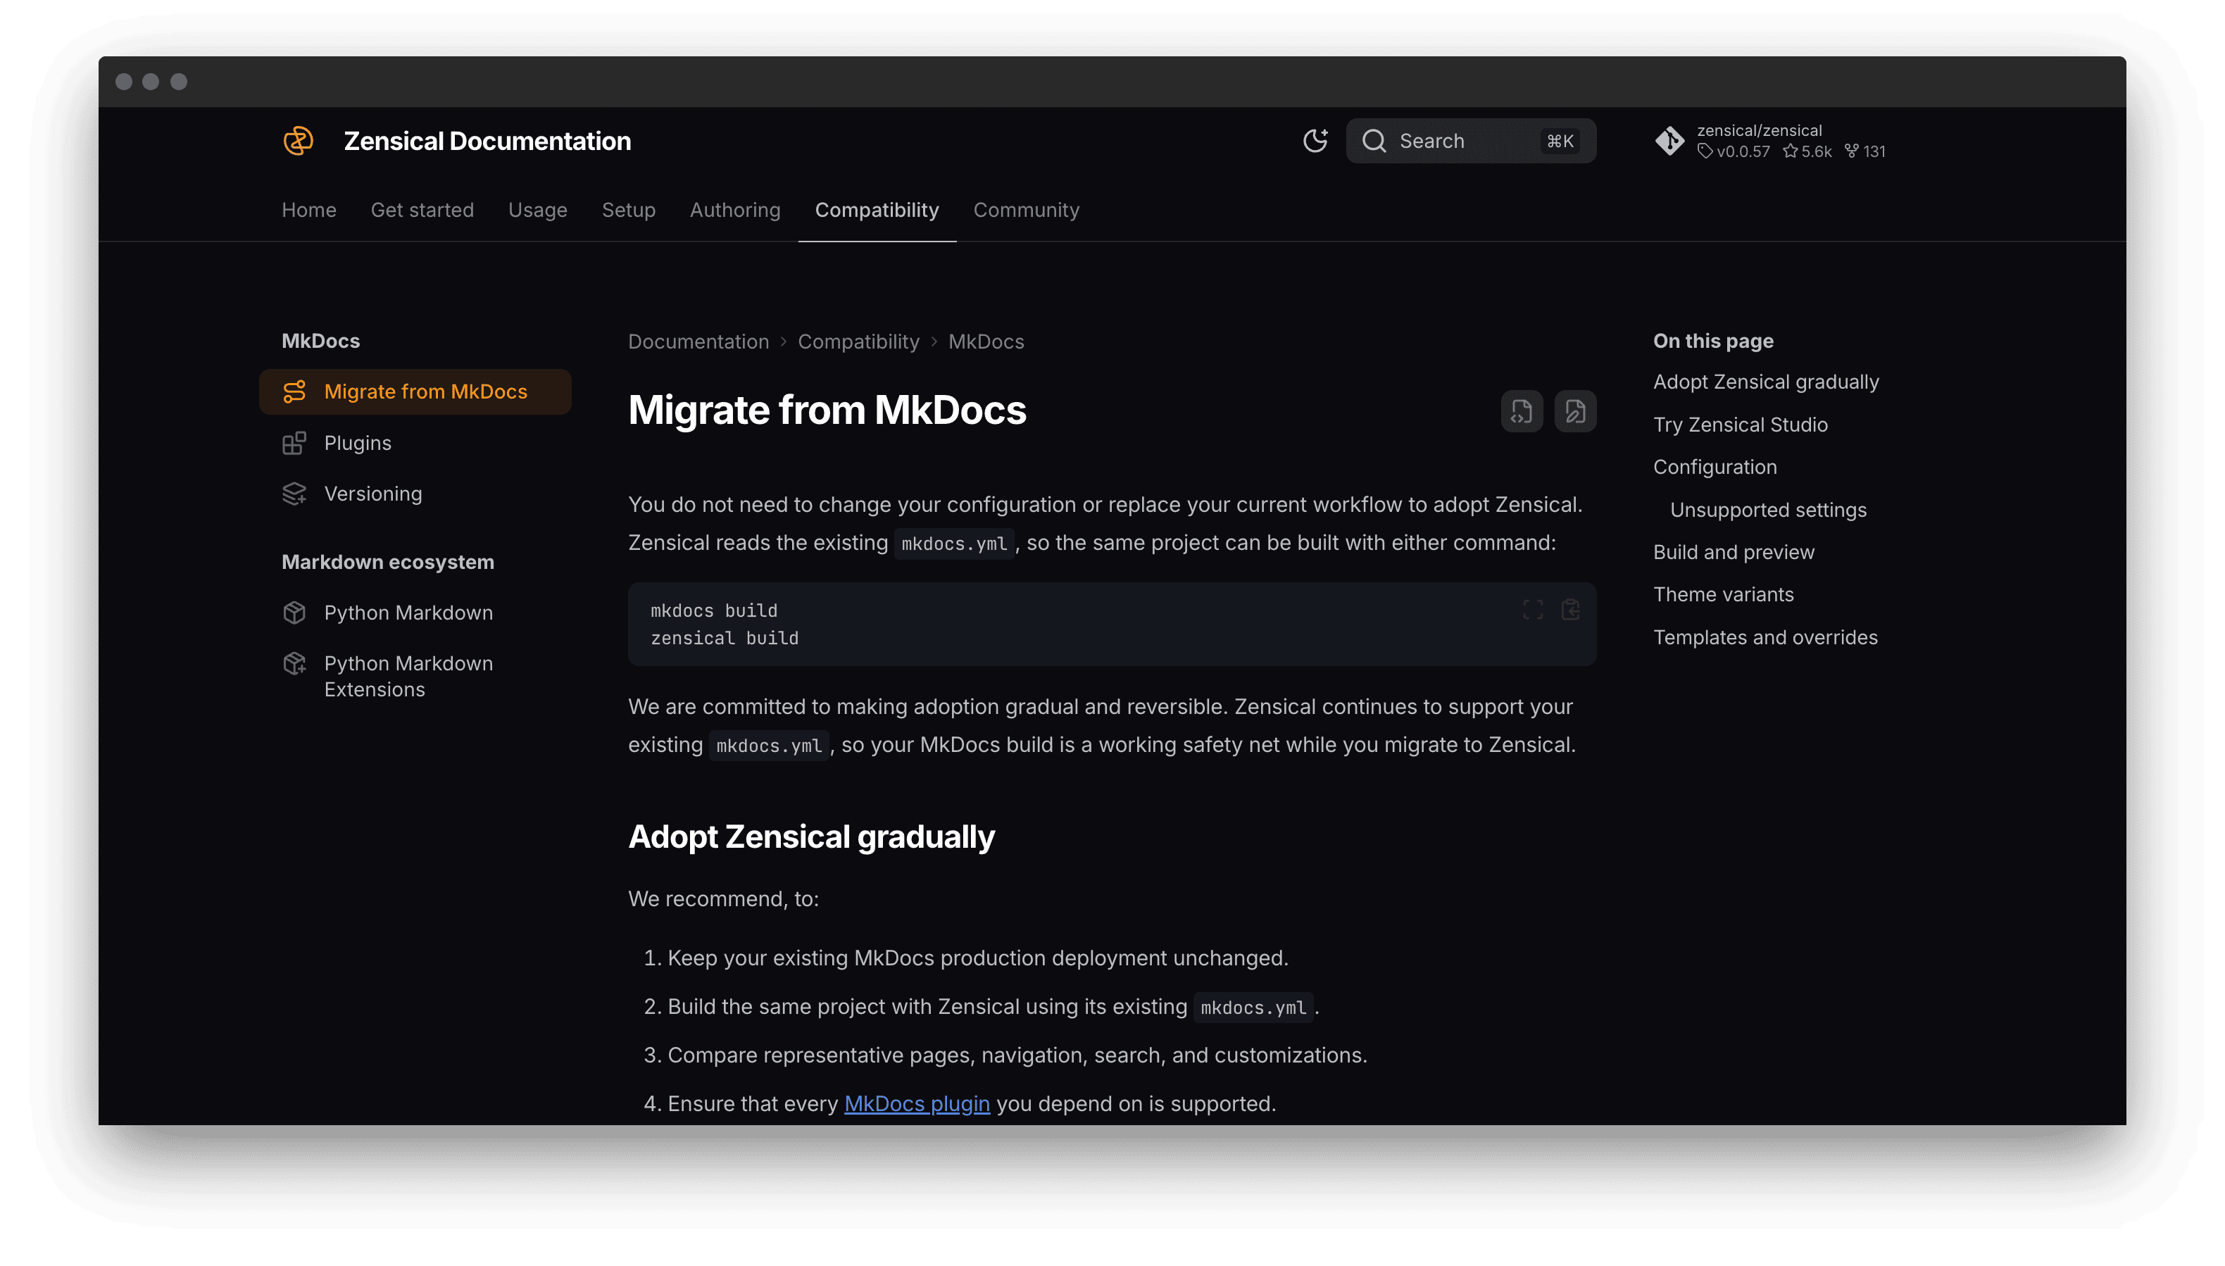Click the Zensical Documentation site title

tap(487, 141)
